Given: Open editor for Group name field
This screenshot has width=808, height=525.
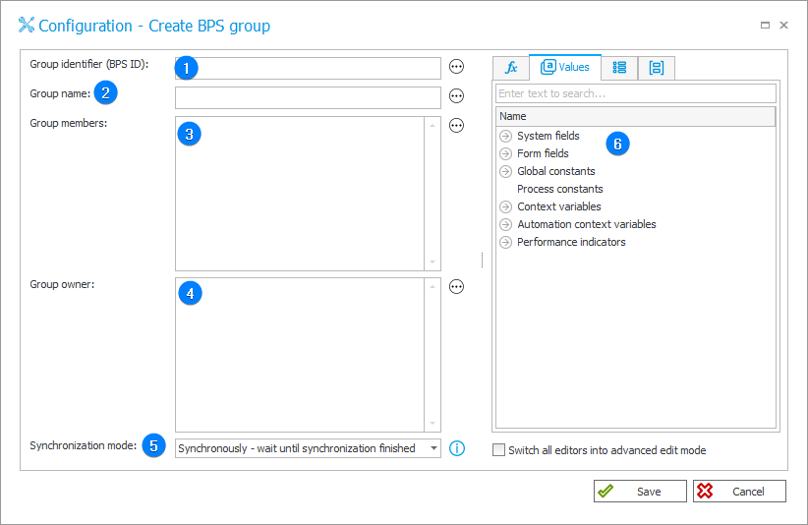Looking at the screenshot, I should coord(456,95).
